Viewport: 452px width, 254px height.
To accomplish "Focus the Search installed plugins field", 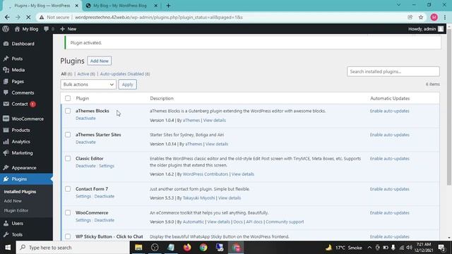I will pos(393,71).
